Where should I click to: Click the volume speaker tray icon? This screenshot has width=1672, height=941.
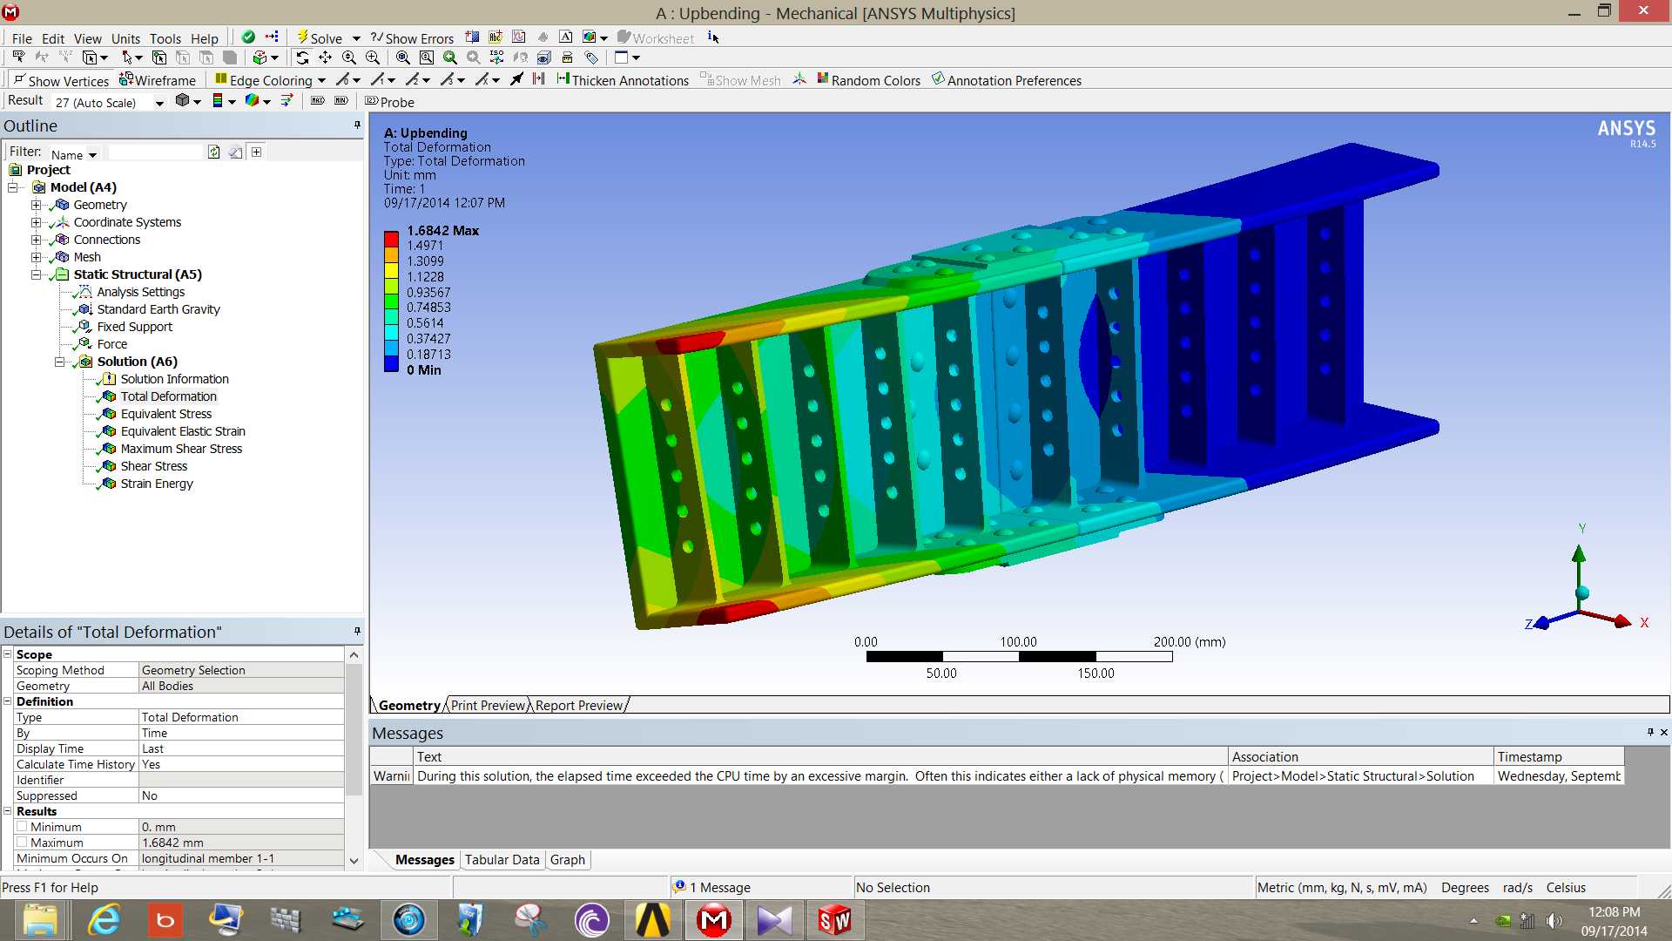pyautogui.click(x=1554, y=920)
